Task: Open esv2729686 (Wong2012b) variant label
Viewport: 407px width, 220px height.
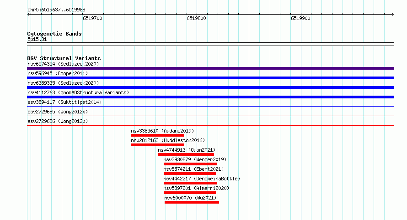Action: click(58, 121)
